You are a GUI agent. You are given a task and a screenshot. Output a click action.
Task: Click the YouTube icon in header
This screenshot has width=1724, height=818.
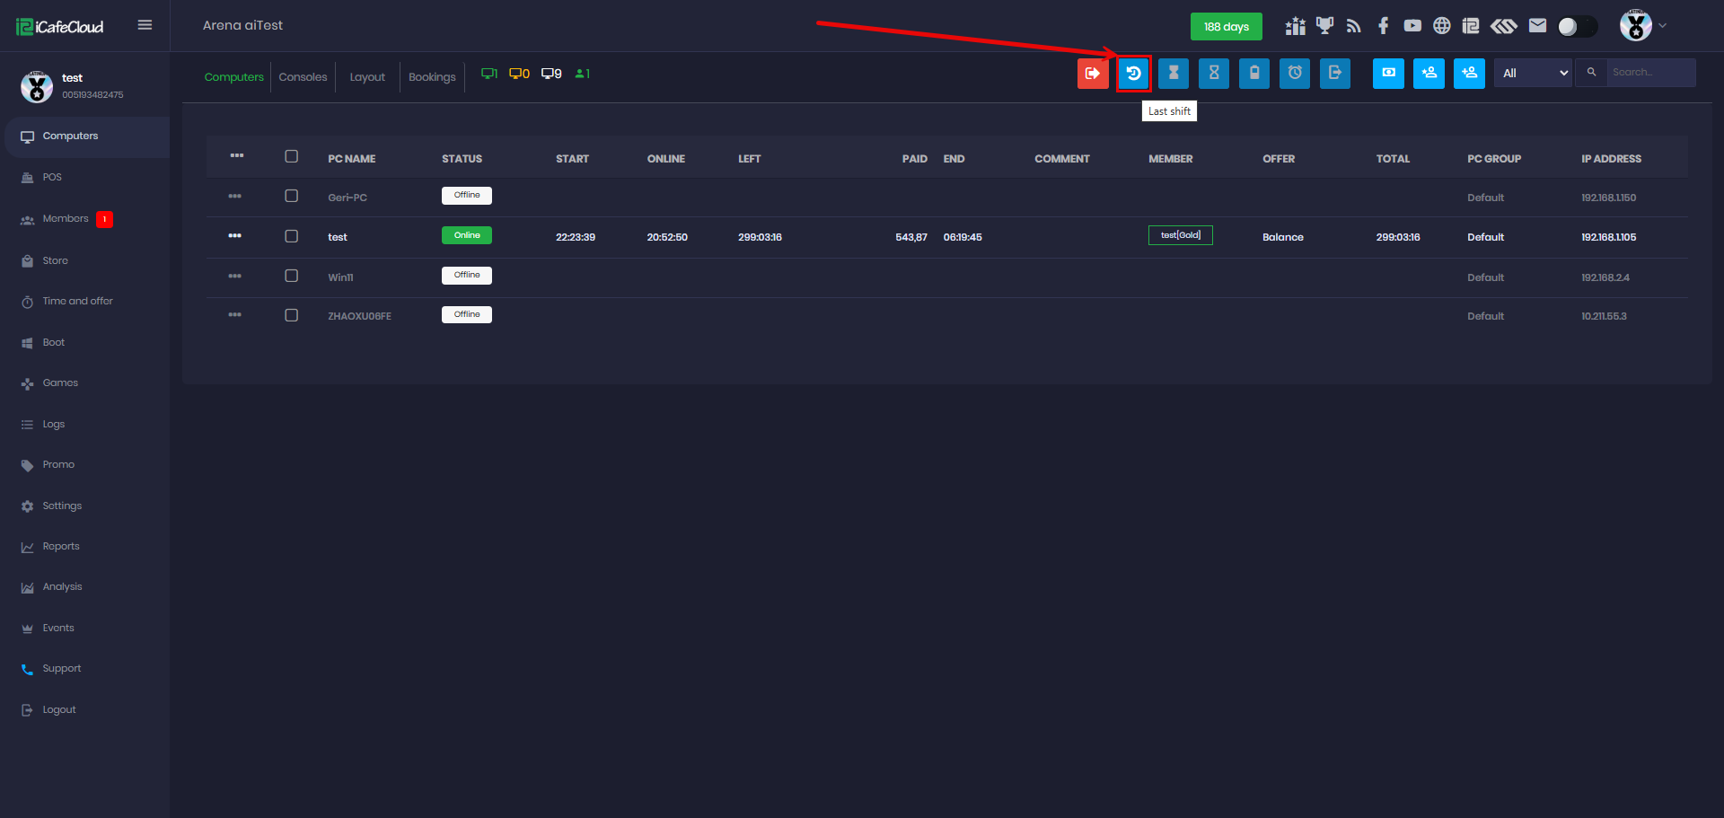coord(1412,26)
